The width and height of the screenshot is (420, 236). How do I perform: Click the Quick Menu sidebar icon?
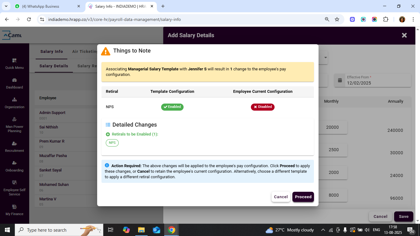[x=14, y=61]
